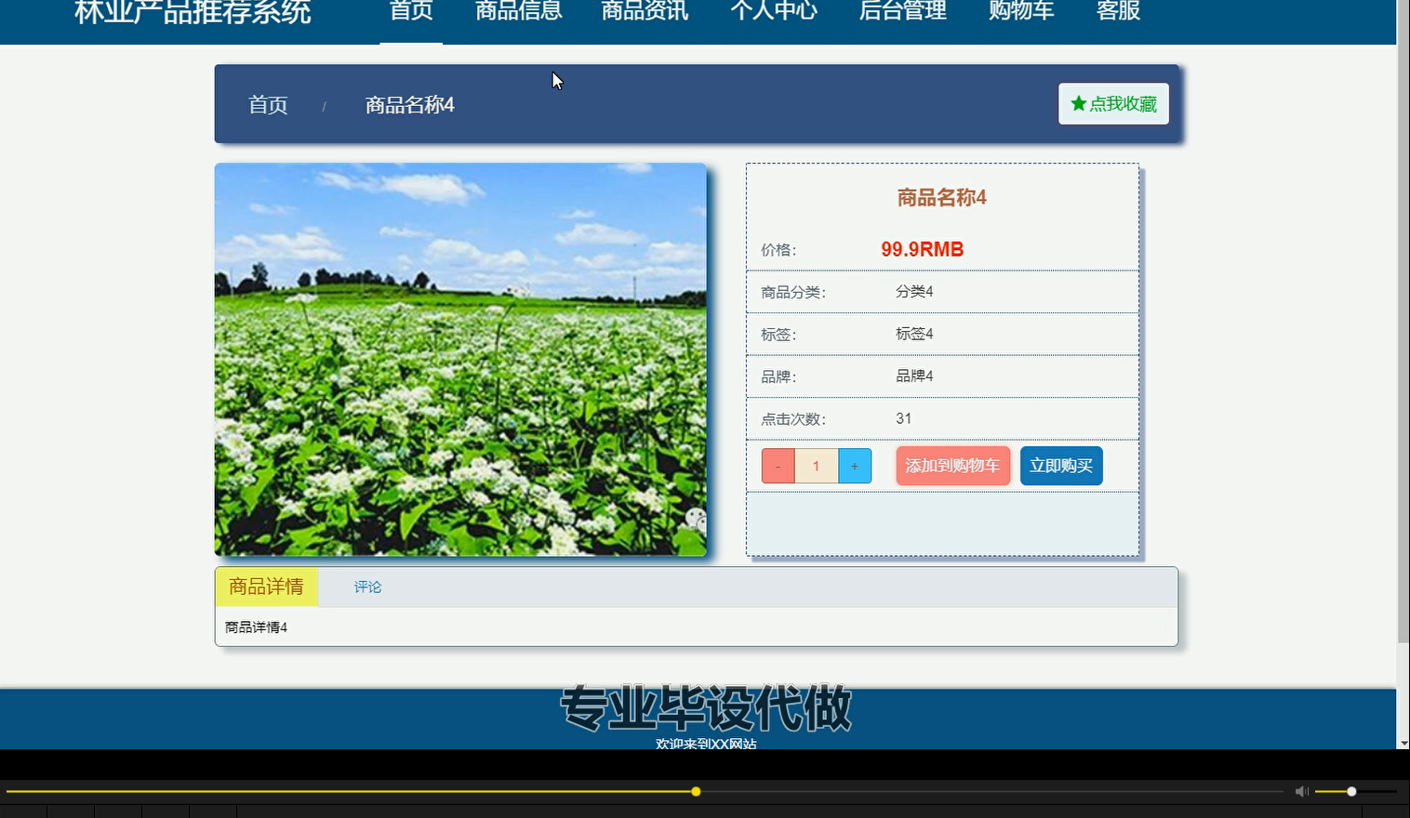Switch to the 评论 tab

tap(366, 587)
